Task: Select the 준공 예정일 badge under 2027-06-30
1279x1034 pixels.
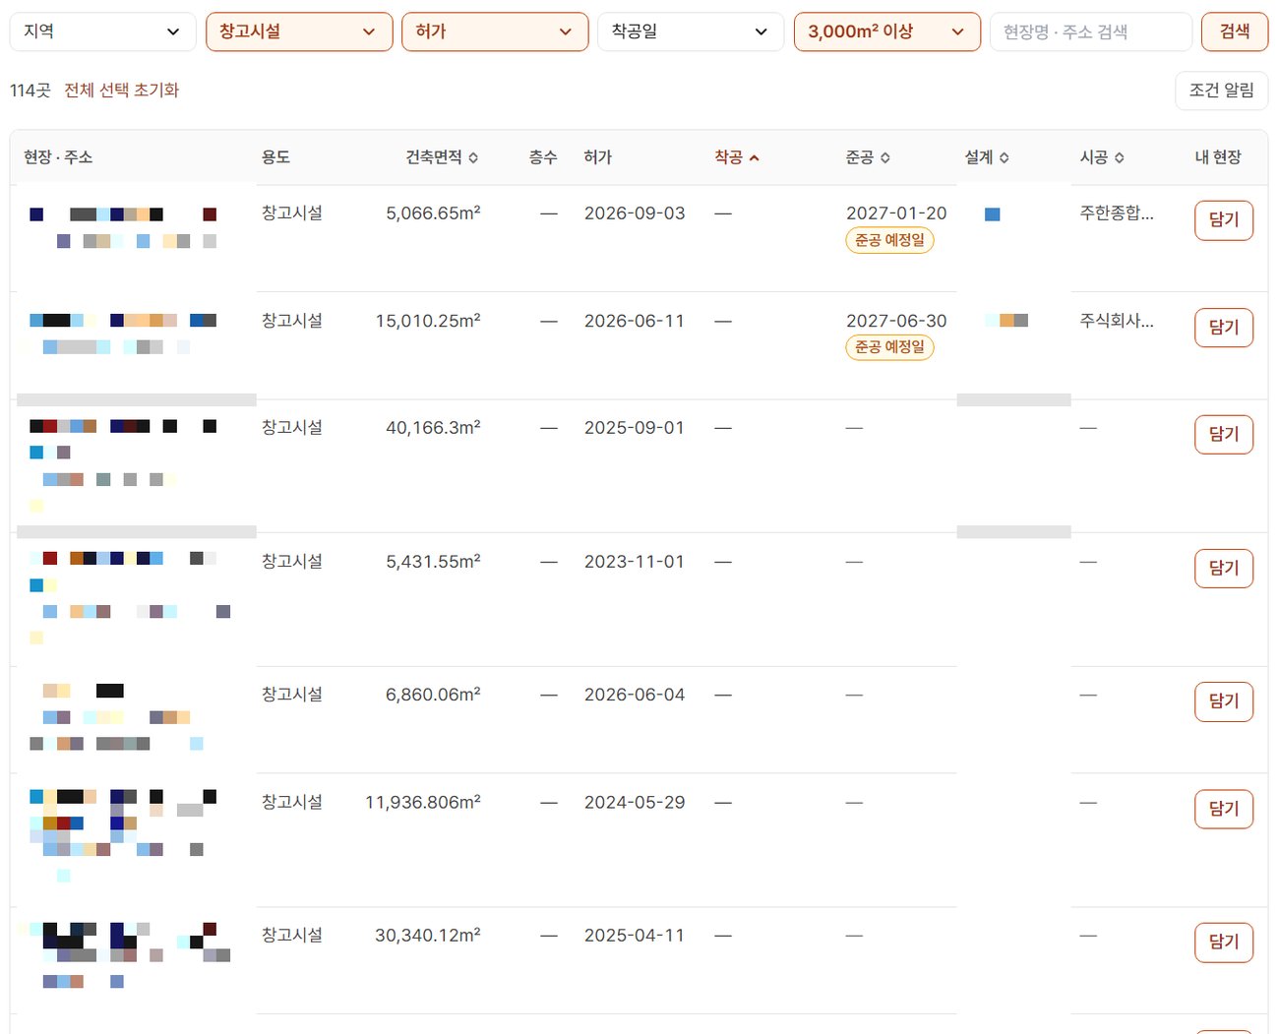Action: coord(889,347)
